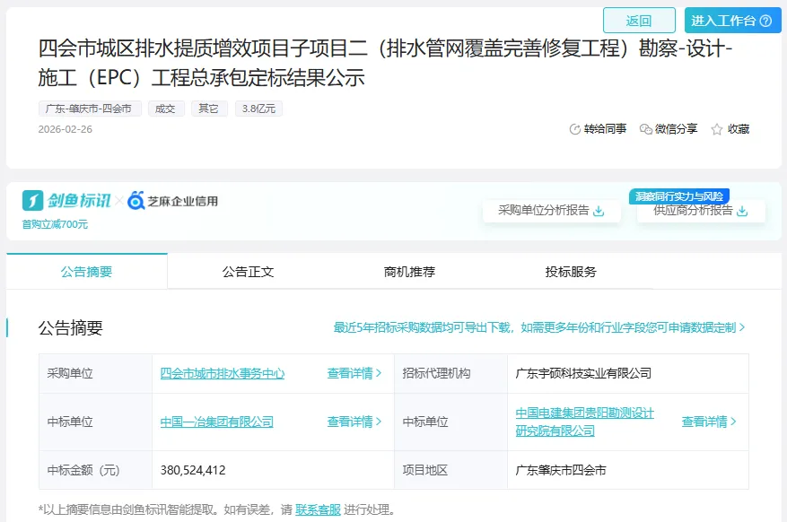Viewport: 787px width, 522px height.
Task: Open the data export customization notice link
Action: (x=539, y=328)
